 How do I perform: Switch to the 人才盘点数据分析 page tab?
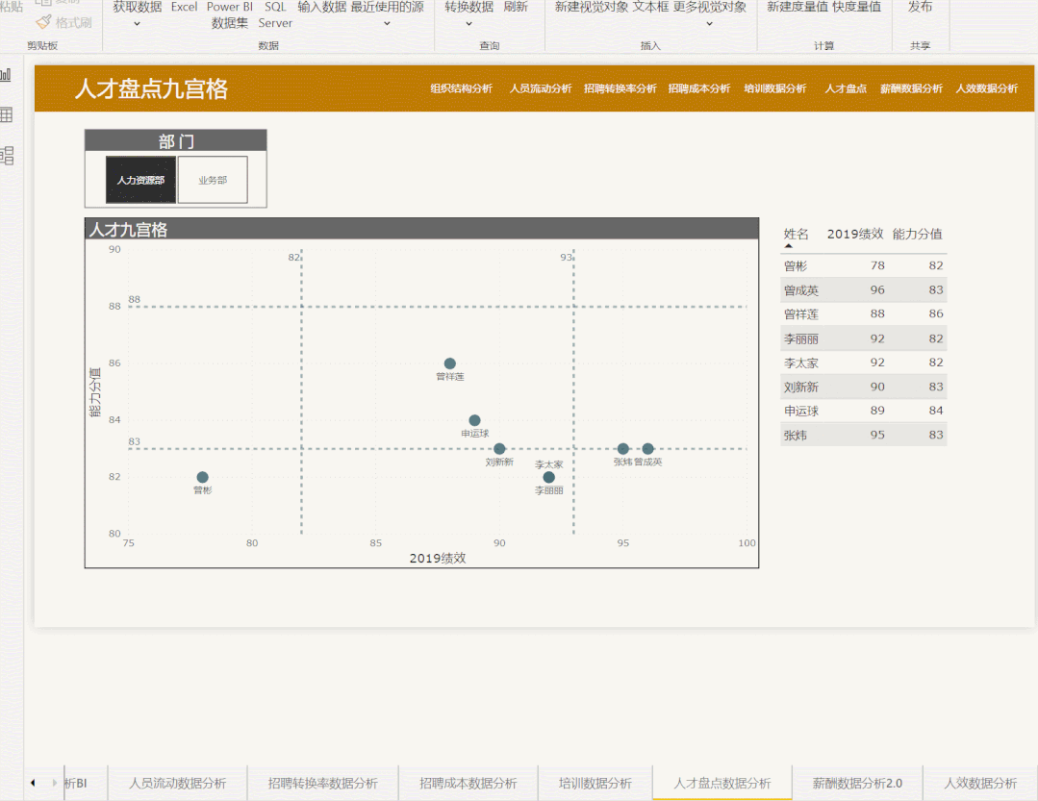coord(722,783)
